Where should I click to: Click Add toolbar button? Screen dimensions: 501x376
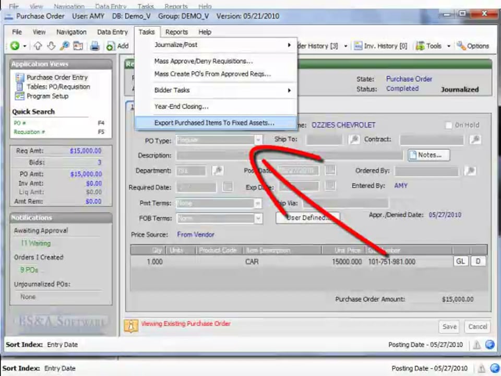(117, 46)
